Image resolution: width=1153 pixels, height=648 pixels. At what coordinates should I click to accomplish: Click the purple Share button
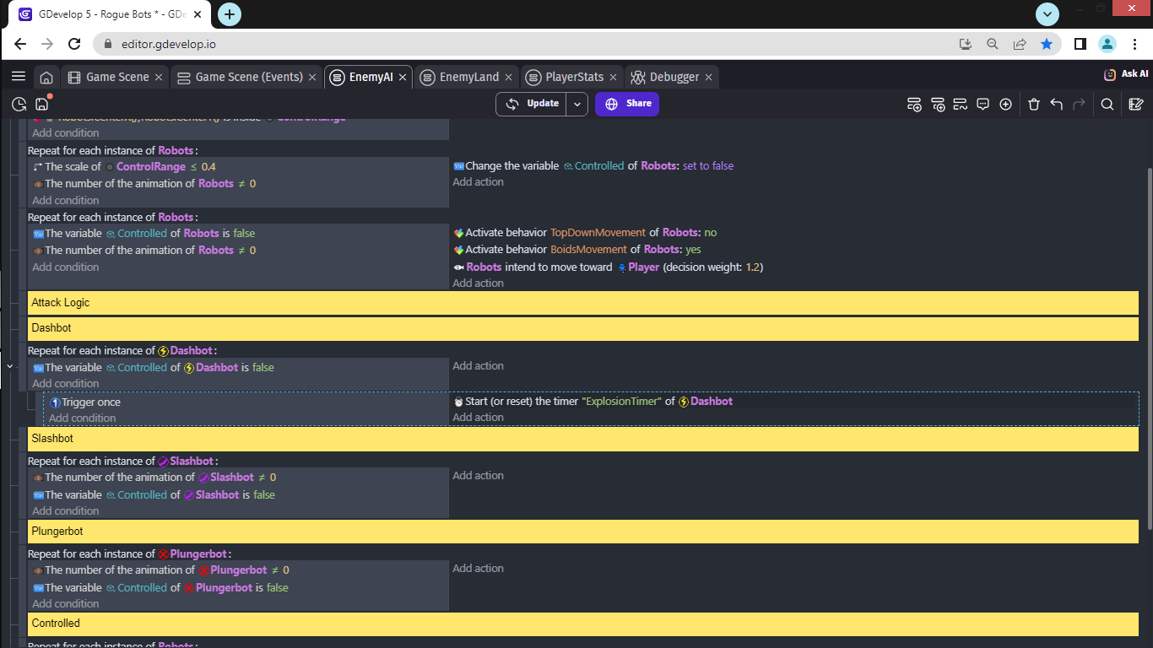627,104
